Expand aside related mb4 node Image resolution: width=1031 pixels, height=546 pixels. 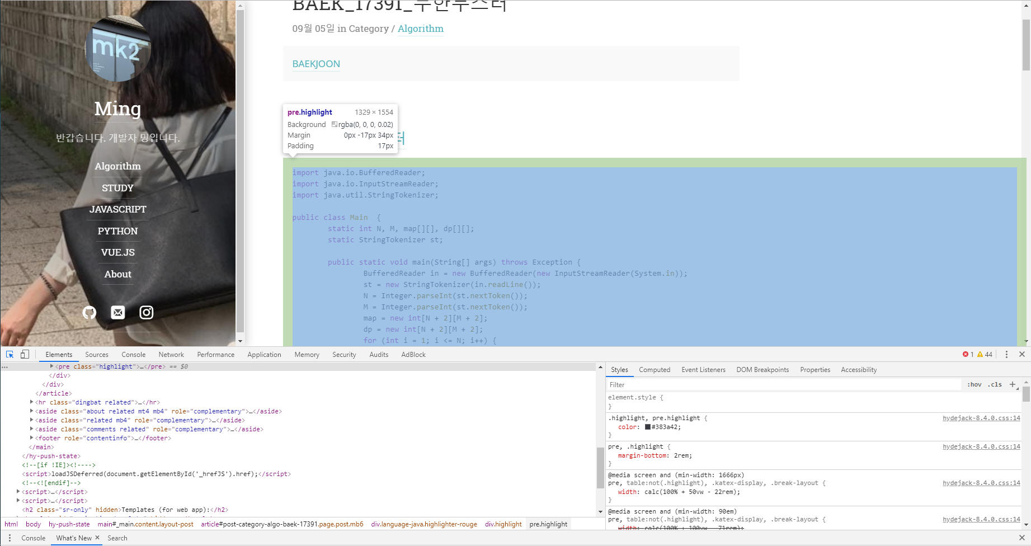(x=31, y=420)
